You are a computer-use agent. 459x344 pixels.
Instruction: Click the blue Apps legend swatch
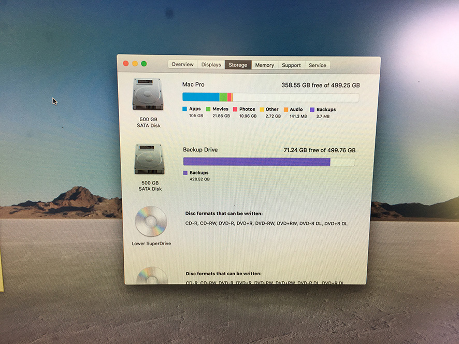pyautogui.click(x=184, y=109)
